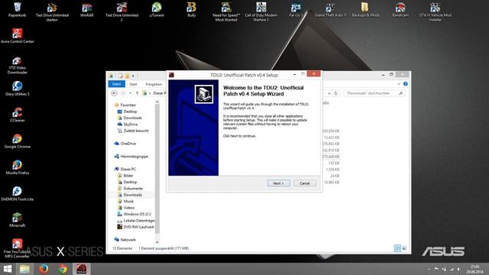Switch to the TDU2 installer taskbar item
This screenshot has height=275, width=489.
click(x=82, y=269)
